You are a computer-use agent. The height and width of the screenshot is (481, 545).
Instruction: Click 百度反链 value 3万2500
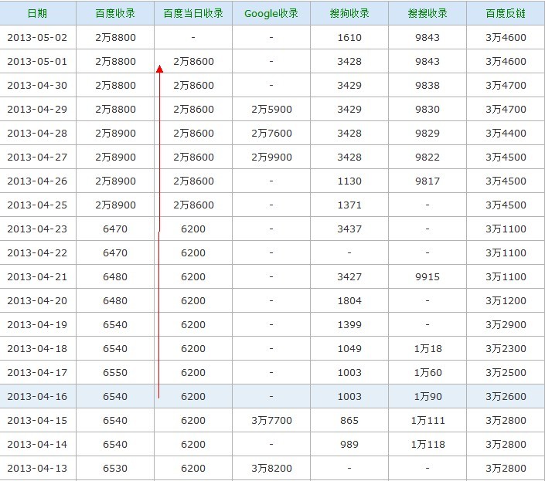point(506,372)
